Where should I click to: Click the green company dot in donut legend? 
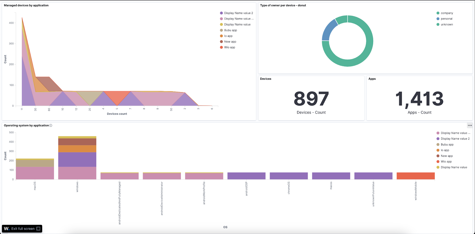[438, 13]
